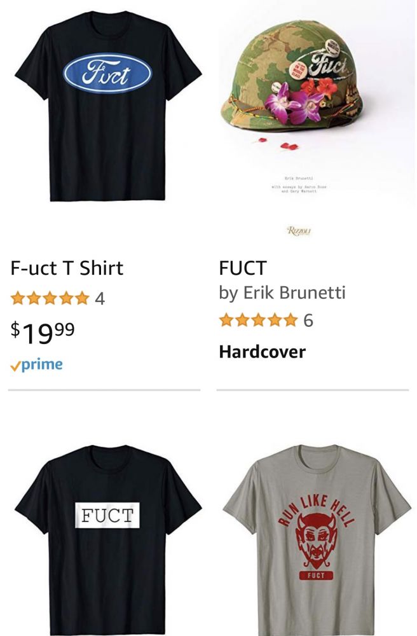View the 6 reviews count

click(x=308, y=321)
